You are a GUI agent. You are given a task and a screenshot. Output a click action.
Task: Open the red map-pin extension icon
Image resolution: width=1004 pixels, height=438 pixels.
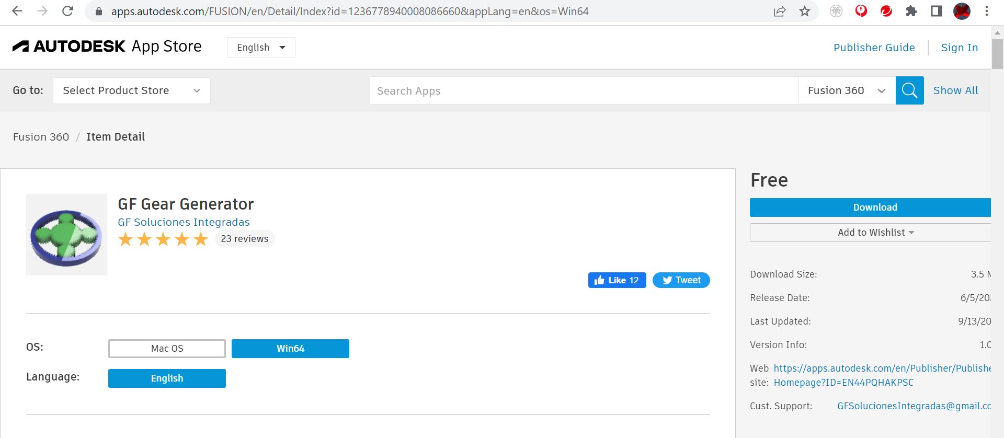point(861,11)
